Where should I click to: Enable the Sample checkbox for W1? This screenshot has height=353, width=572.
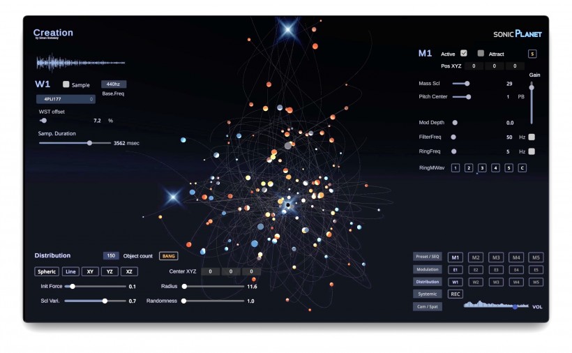point(66,84)
